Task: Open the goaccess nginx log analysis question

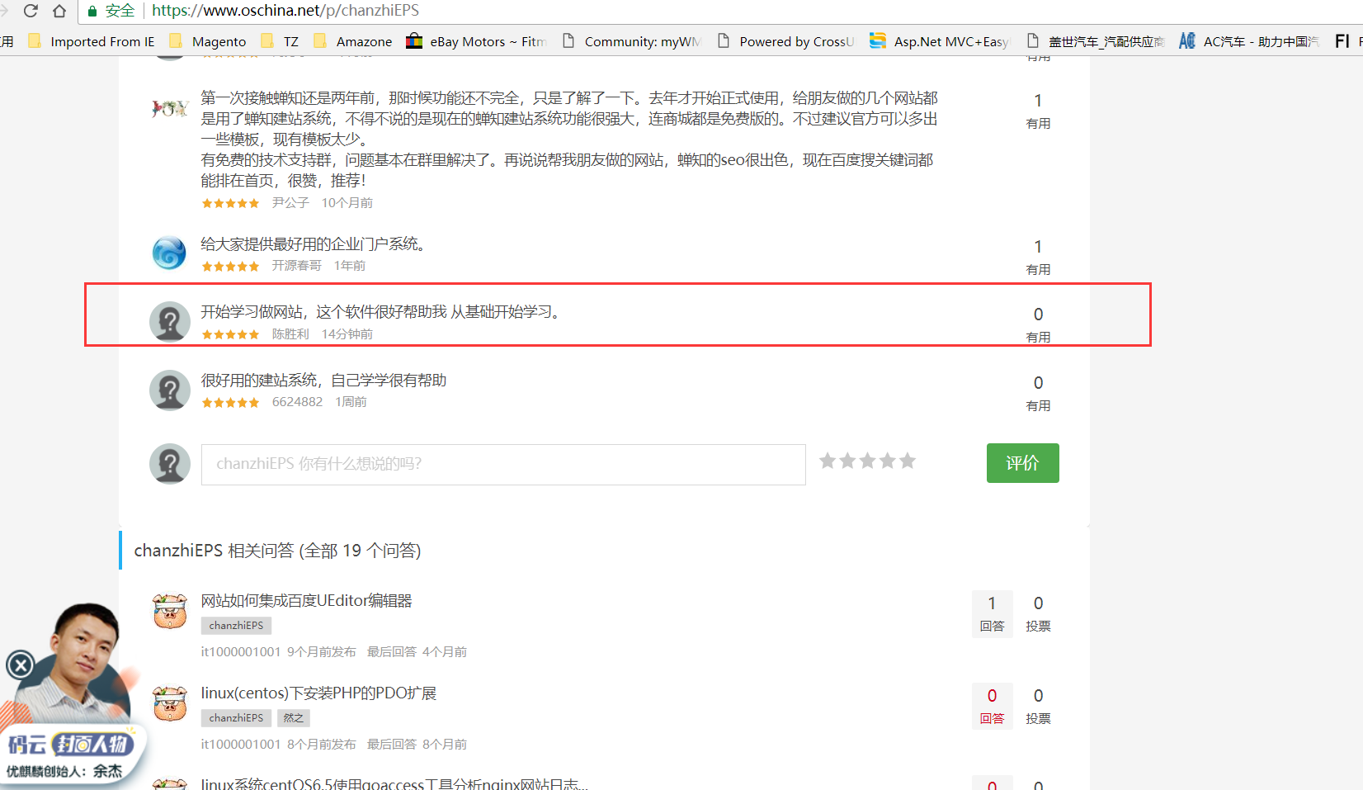Action: coord(394,783)
